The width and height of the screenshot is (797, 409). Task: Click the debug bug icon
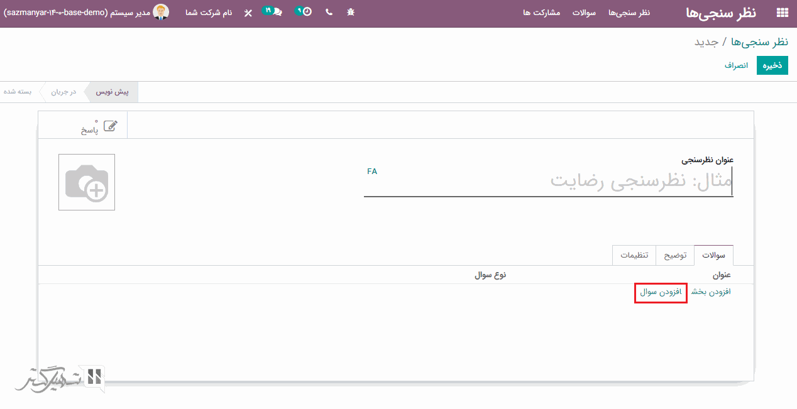pyautogui.click(x=351, y=12)
